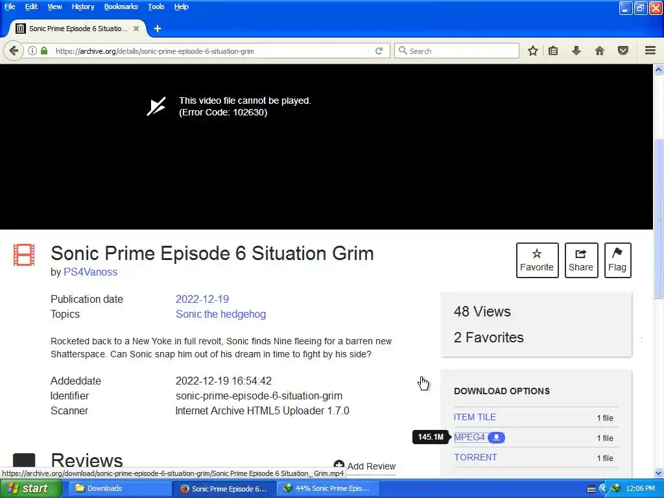Open a new tab with plus button
Image resolution: width=664 pixels, height=498 pixels.
pyautogui.click(x=158, y=29)
